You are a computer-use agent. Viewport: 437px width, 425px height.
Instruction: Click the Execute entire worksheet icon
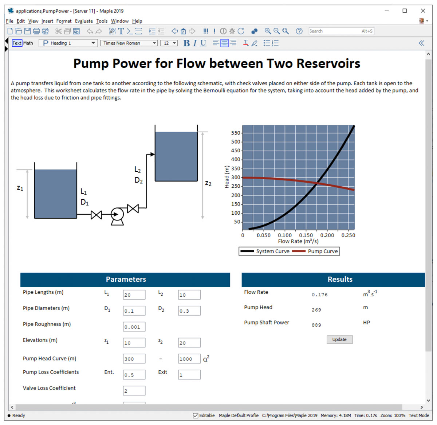pos(206,31)
